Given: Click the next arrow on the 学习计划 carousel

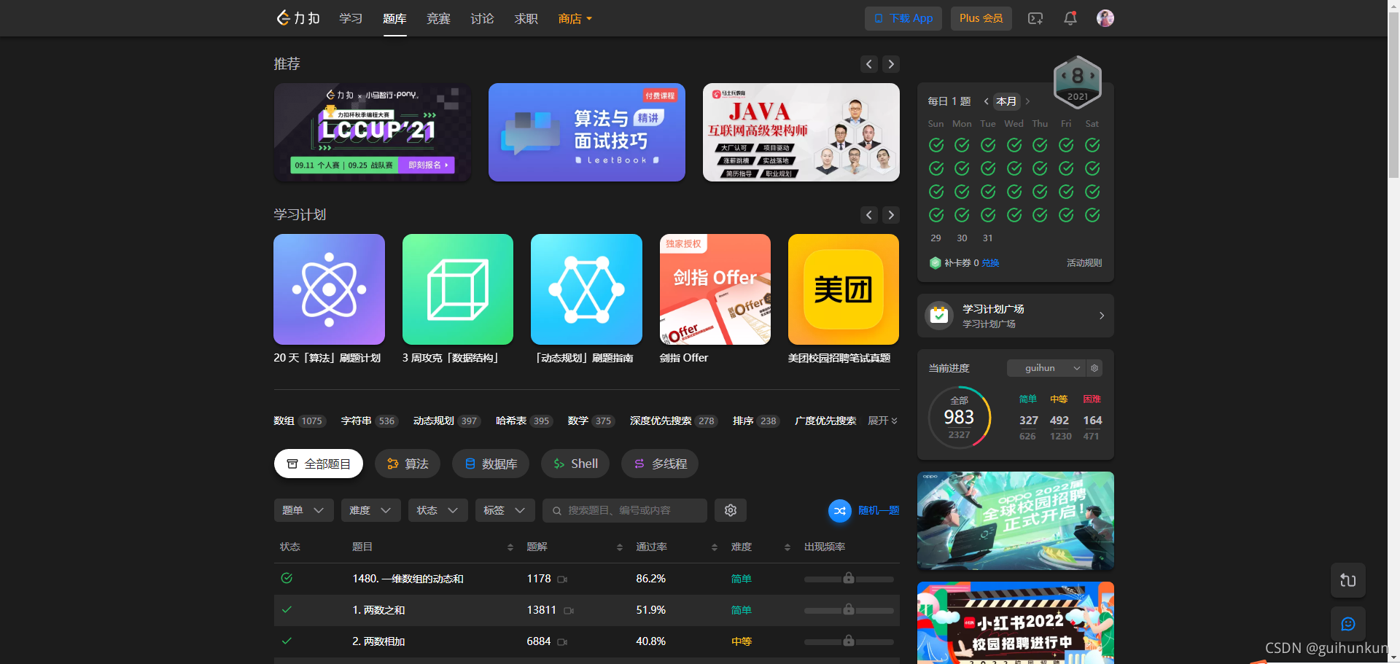Looking at the screenshot, I should point(890,215).
